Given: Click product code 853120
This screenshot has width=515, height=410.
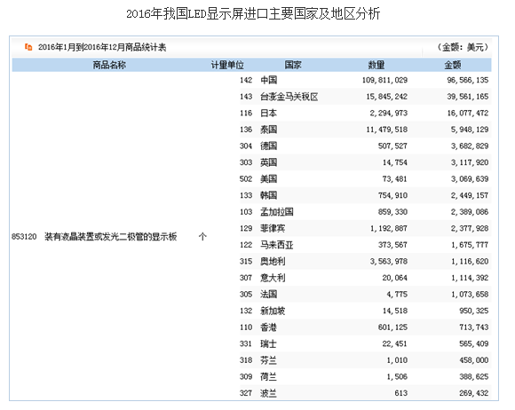Looking at the screenshot, I should [24, 236].
